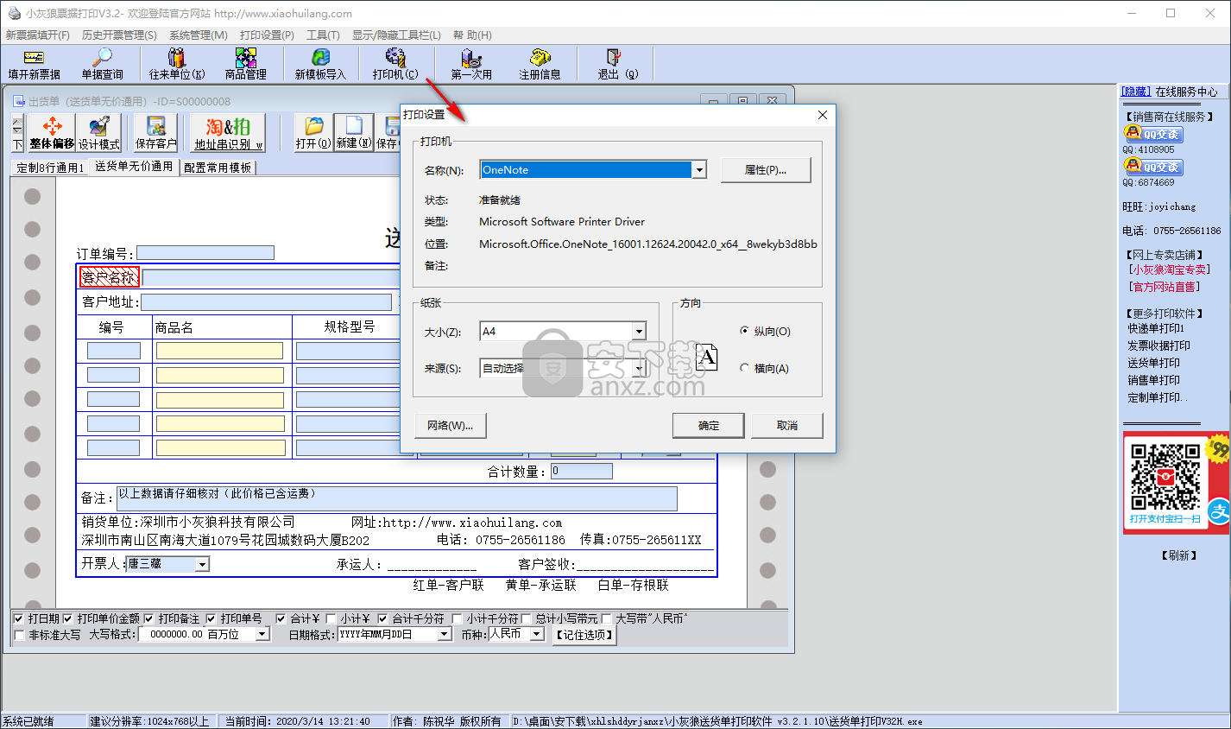Click 【记住选项】 button
1231x729 pixels.
coord(584,635)
